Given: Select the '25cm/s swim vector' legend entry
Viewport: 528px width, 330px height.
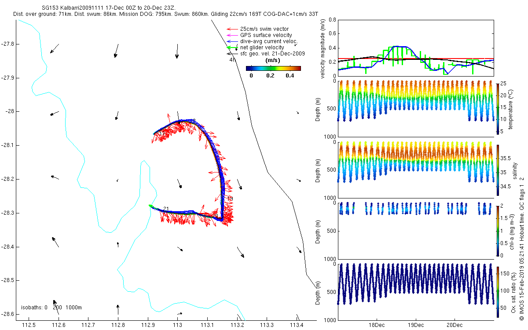Looking at the screenshot, I should [x=264, y=29].
